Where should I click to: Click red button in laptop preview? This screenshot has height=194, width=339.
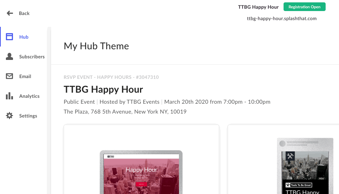click(142, 184)
